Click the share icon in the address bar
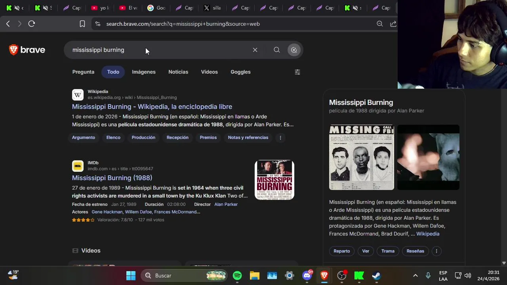Image resolution: width=507 pixels, height=285 pixels. (393, 24)
